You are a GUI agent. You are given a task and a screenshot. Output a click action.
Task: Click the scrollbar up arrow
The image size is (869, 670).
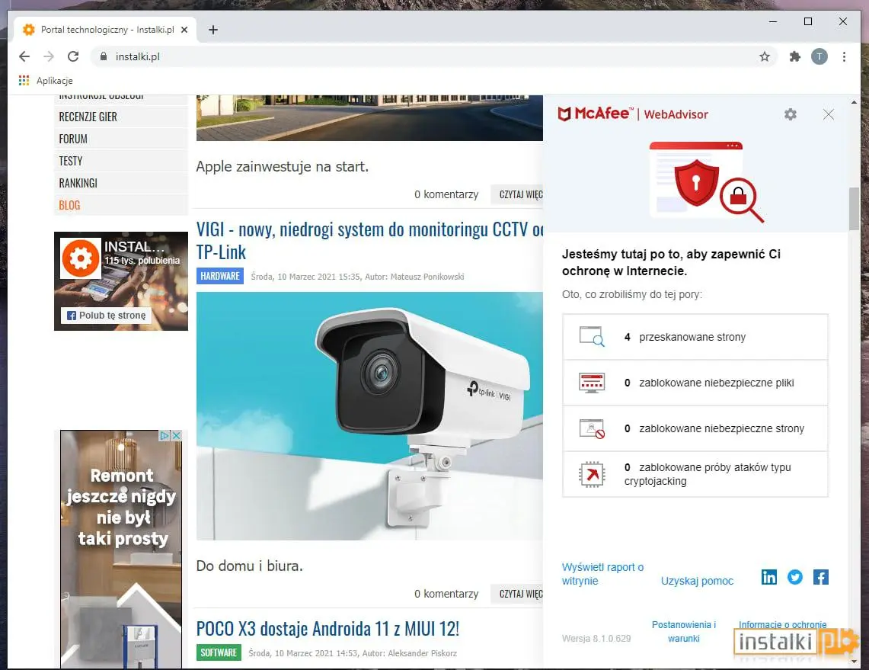[x=854, y=103]
